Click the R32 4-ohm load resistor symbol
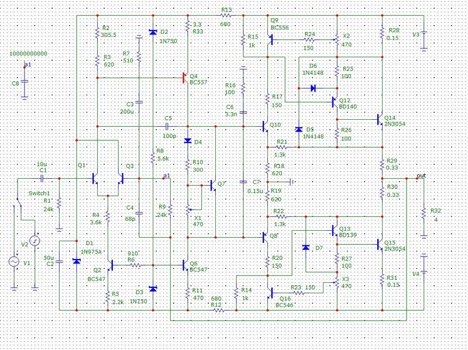Image resolution: width=468 pixels, height=350 pixels. [424, 213]
